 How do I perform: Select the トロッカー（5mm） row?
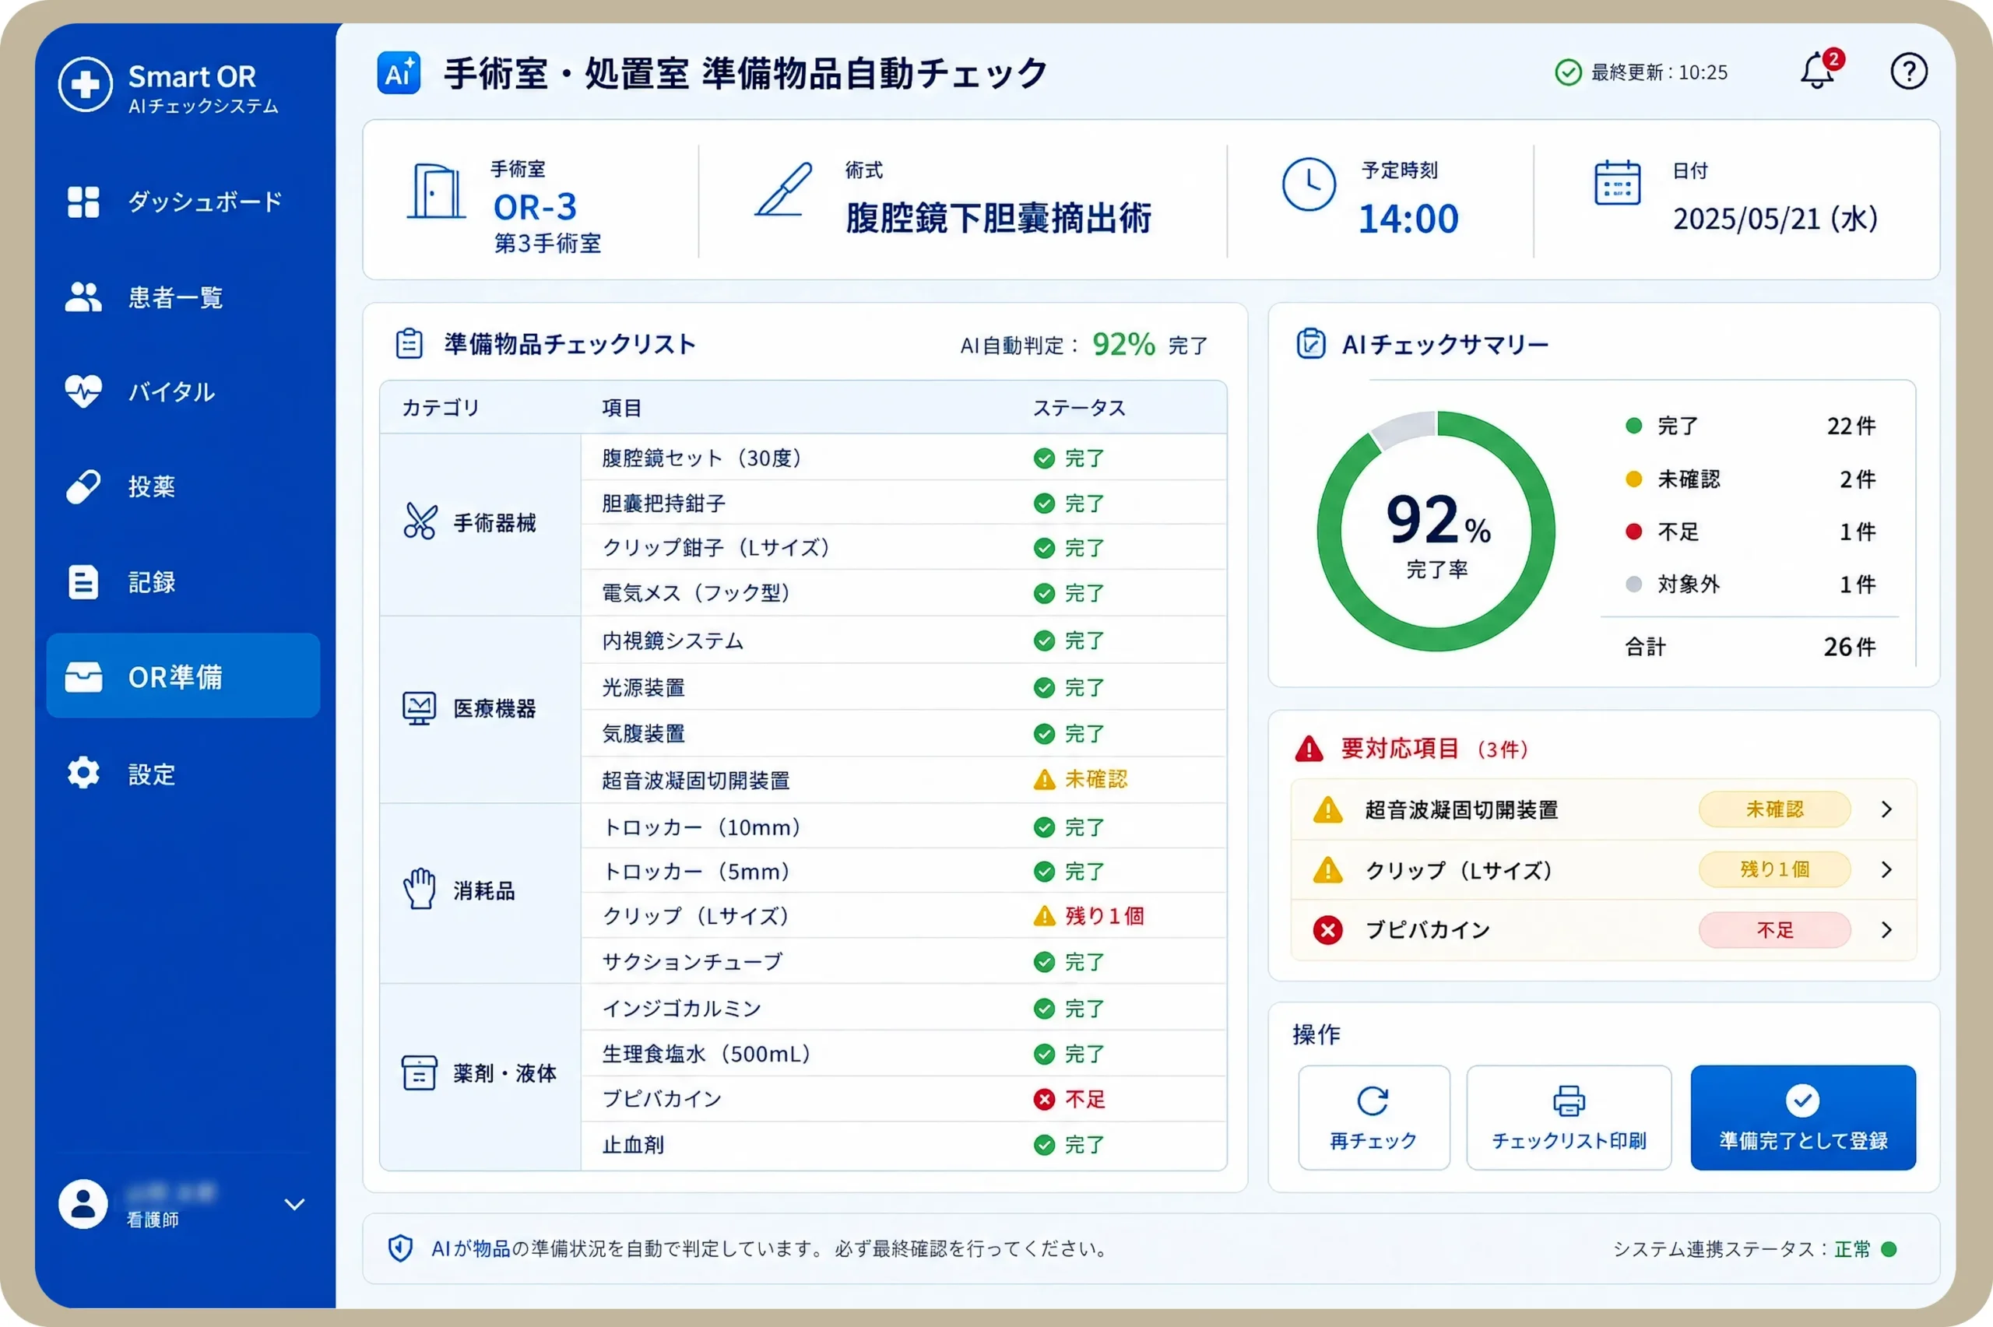point(904,871)
